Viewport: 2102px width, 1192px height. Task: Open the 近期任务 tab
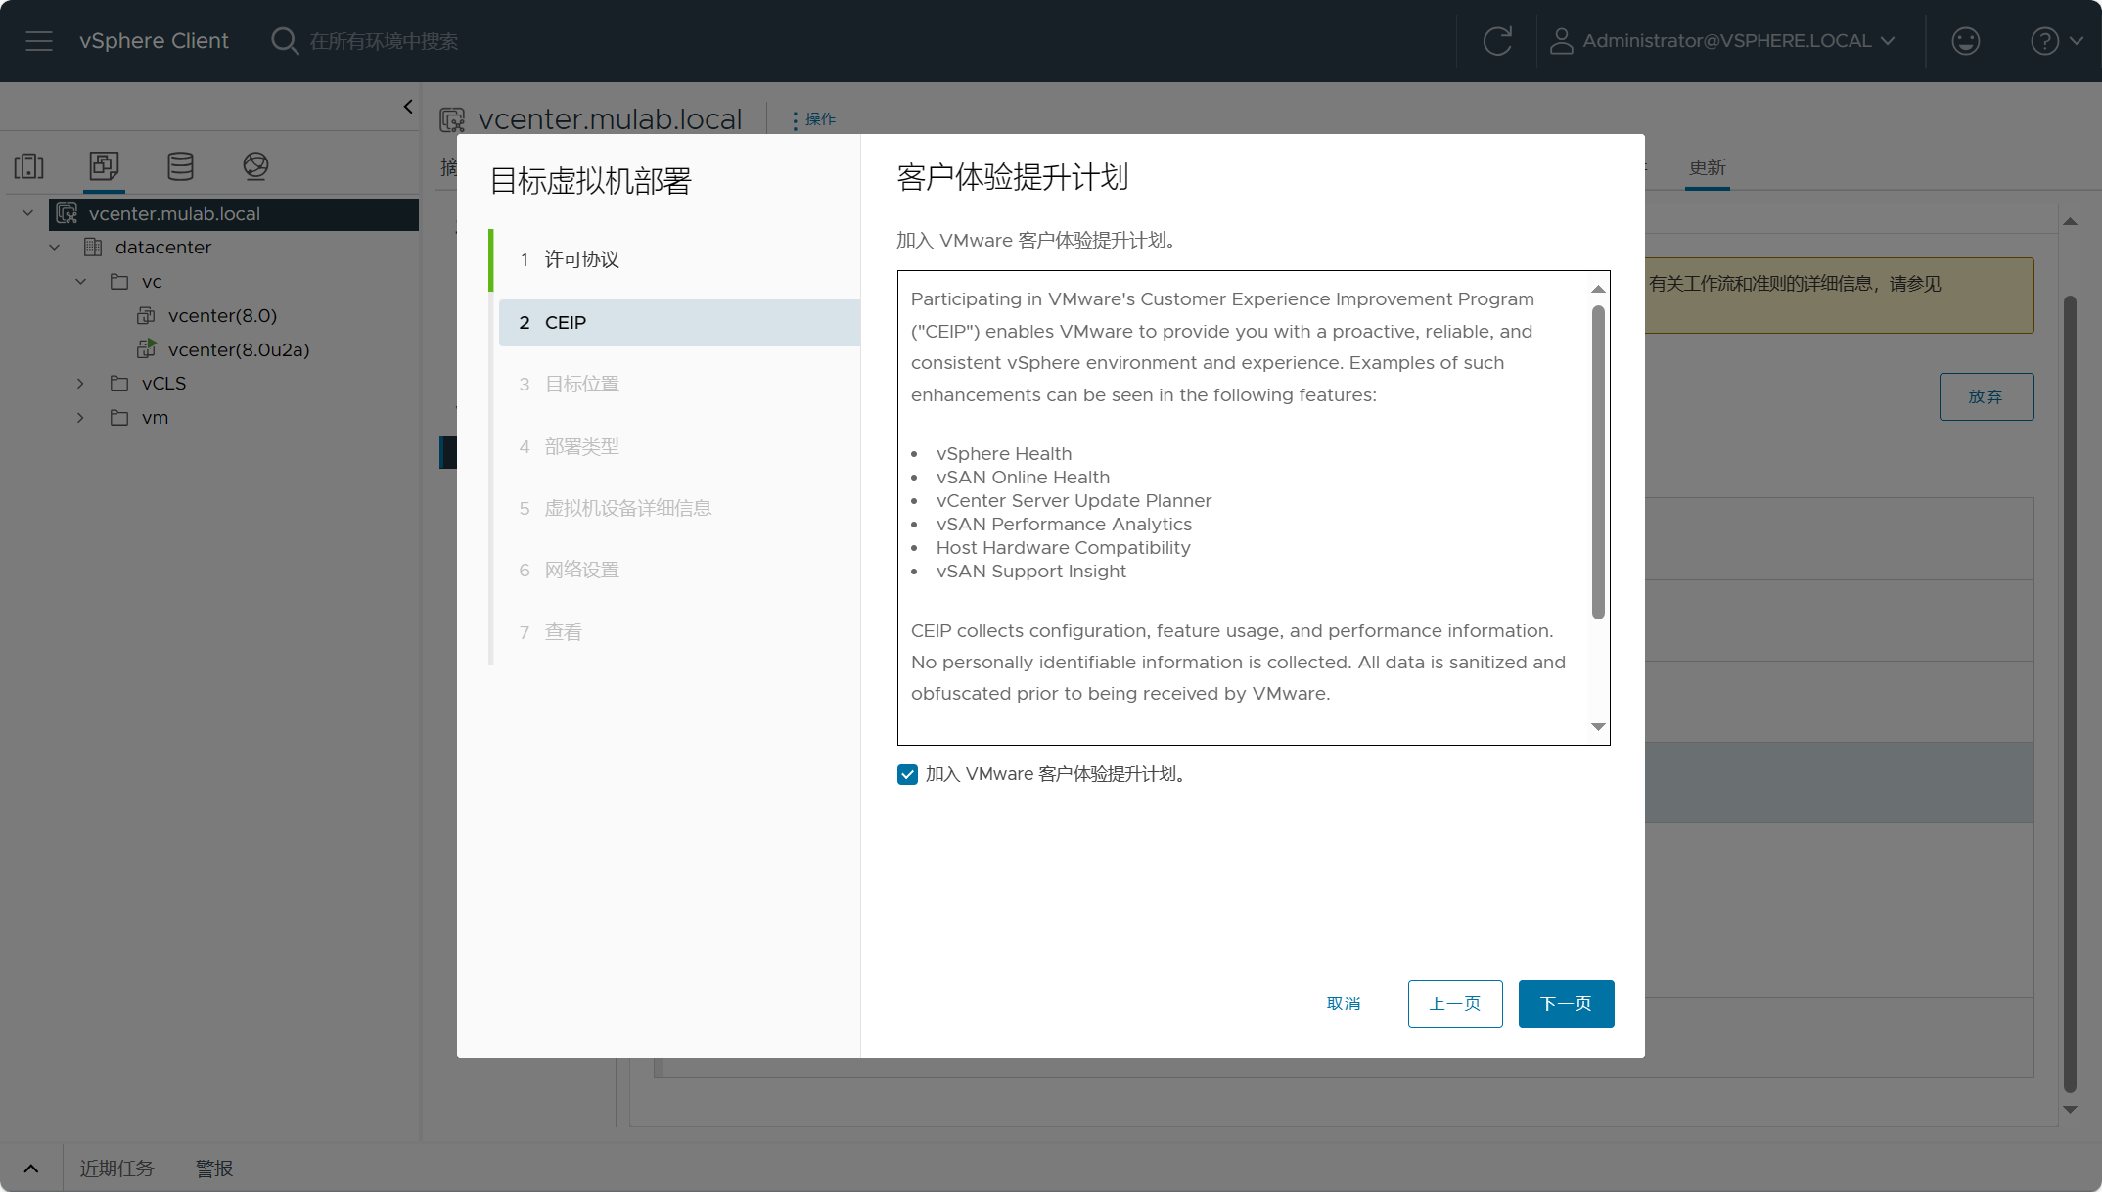point(116,1169)
